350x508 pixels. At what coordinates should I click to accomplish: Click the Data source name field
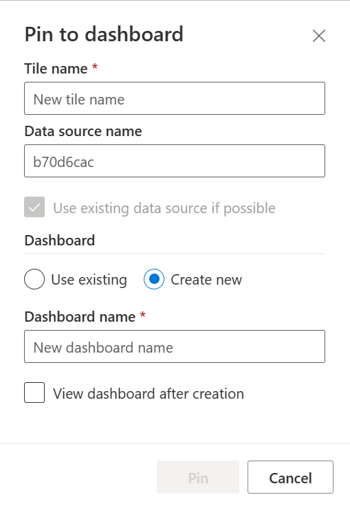pos(175,161)
